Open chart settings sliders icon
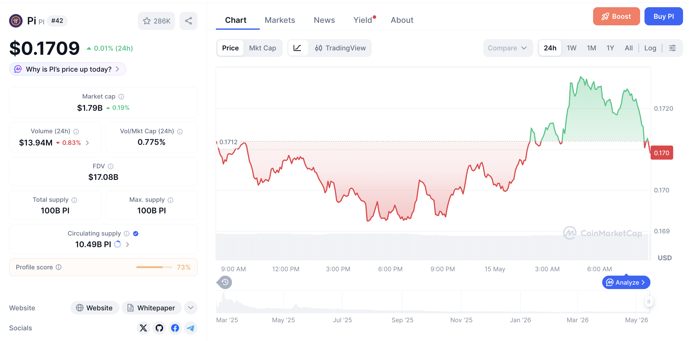This screenshot has width=689, height=341. pos(672,48)
